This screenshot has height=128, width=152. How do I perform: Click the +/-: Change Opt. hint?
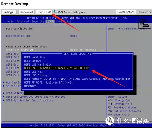tap(120, 100)
